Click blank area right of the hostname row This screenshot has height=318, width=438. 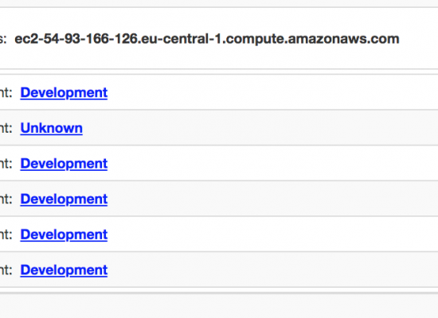[x=418, y=39]
